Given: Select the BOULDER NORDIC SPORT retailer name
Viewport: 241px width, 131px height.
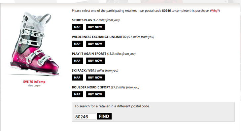Looking at the screenshot, I should pyautogui.click(x=91, y=87).
